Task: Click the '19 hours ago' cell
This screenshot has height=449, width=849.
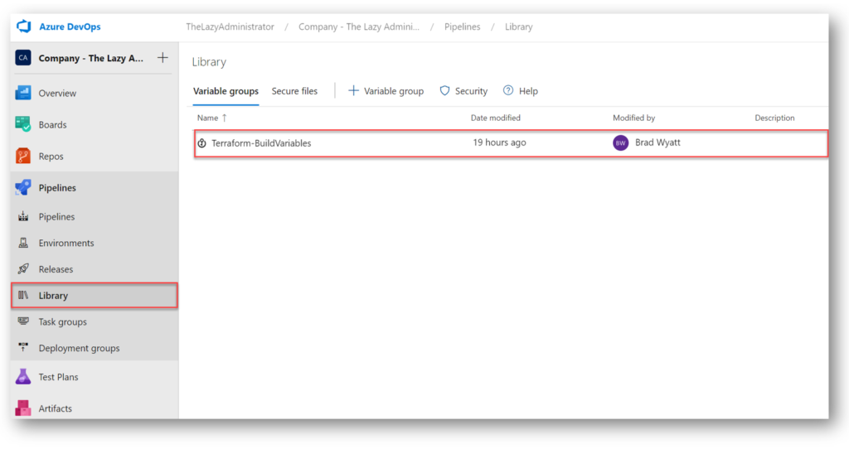Action: point(499,142)
